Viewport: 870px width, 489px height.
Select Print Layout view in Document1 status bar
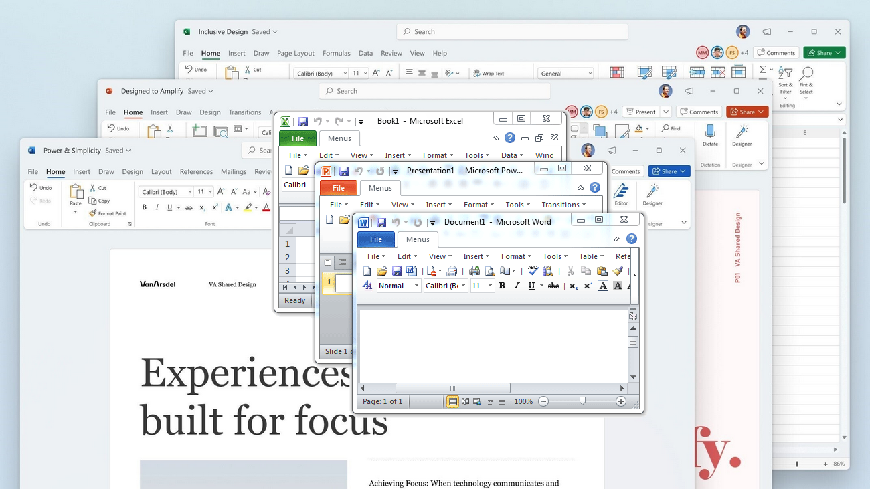point(453,401)
